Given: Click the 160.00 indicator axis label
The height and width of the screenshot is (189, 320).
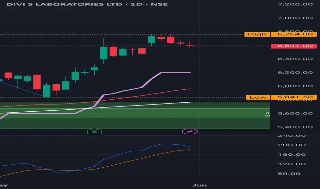Looking at the screenshot, I should pyautogui.click(x=292, y=155).
